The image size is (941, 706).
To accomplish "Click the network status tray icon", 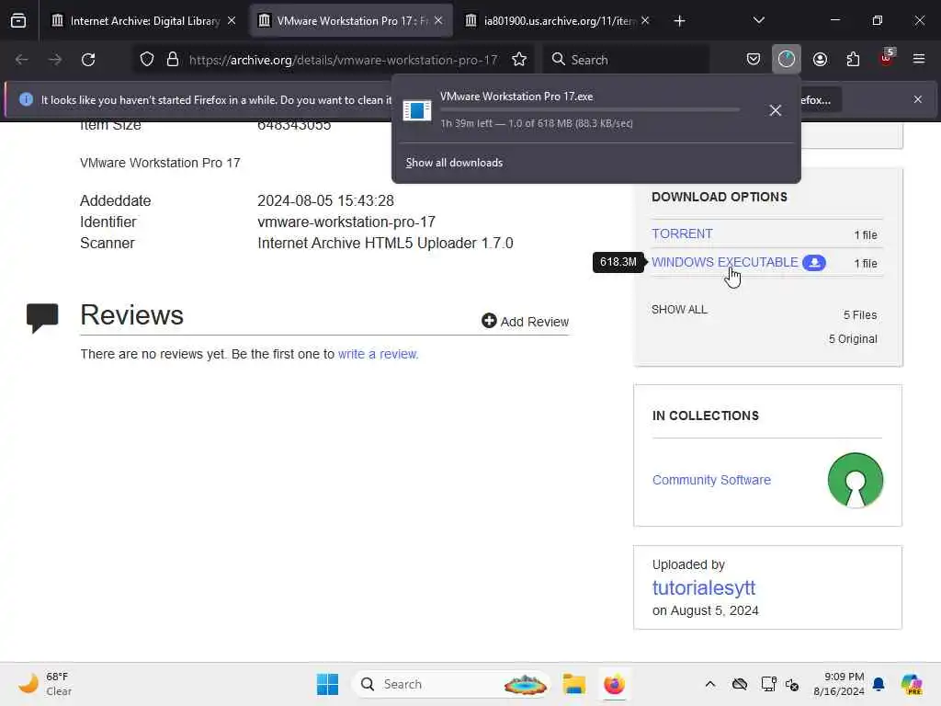I will click(768, 684).
